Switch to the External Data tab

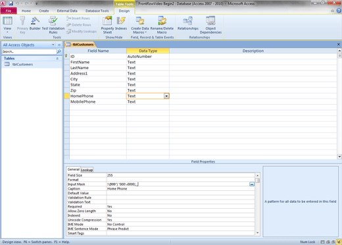pyautogui.click(x=67, y=11)
